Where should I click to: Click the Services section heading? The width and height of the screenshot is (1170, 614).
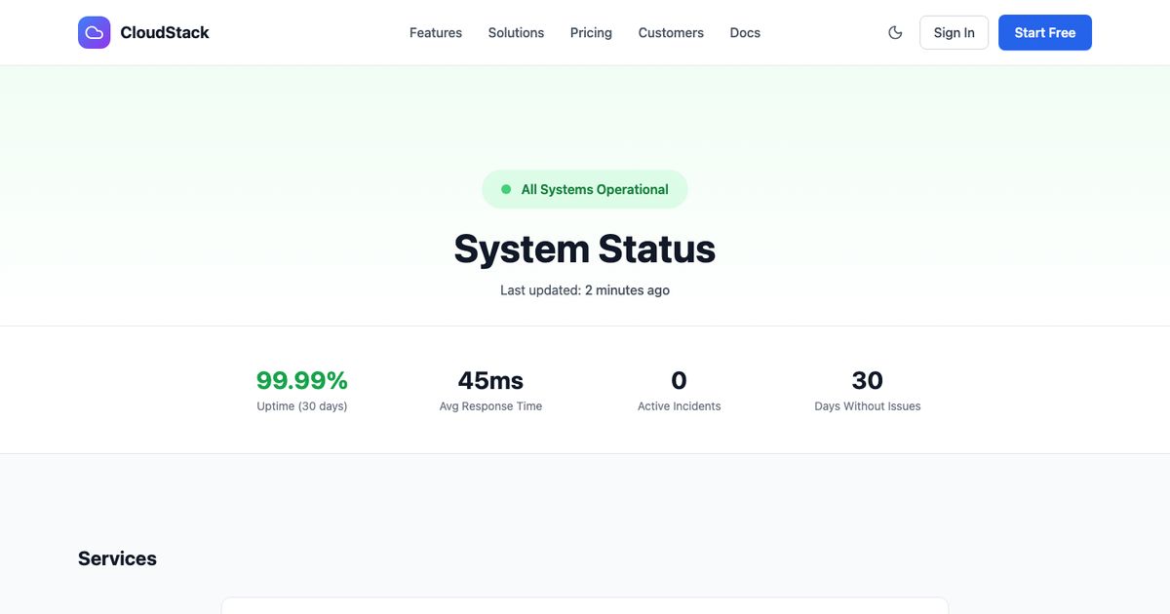pyautogui.click(x=117, y=558)
